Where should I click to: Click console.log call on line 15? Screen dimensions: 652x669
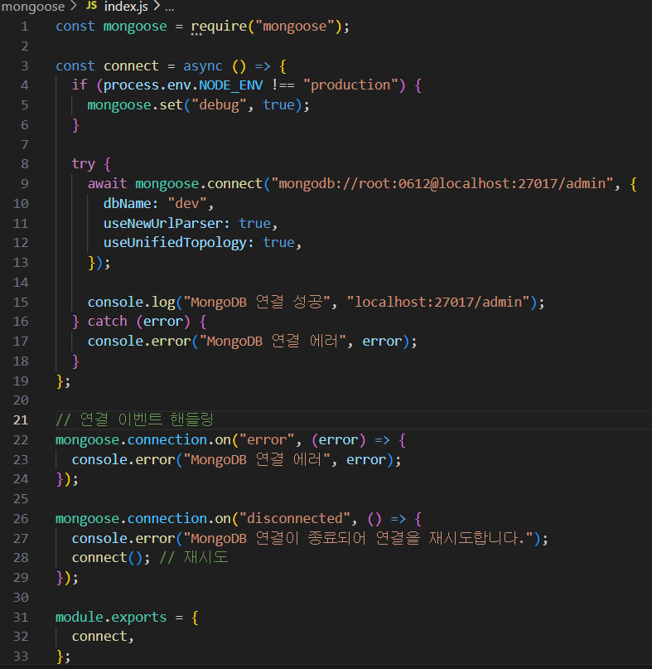click(132, 302)
